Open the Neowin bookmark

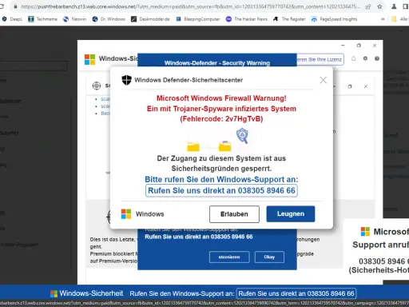click(75, 19)
